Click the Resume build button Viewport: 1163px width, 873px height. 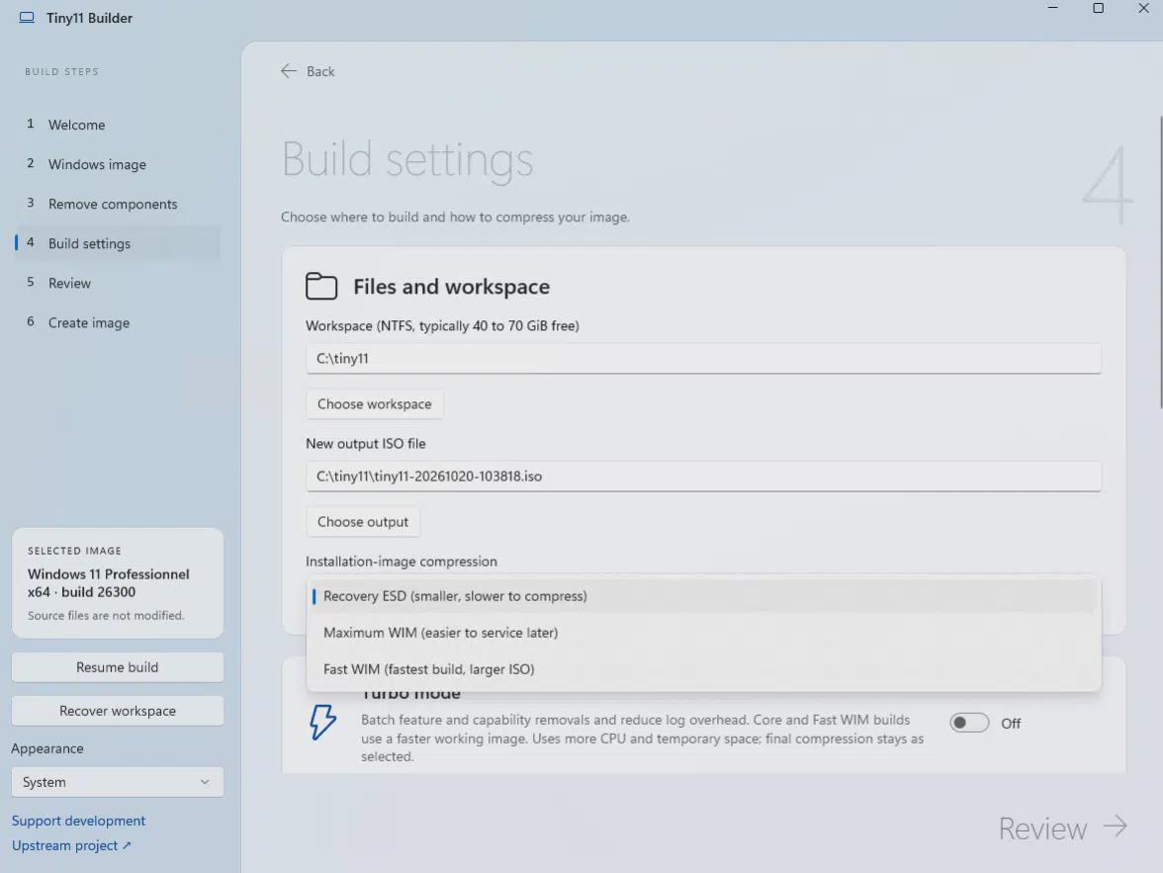[x=117, y=667]
